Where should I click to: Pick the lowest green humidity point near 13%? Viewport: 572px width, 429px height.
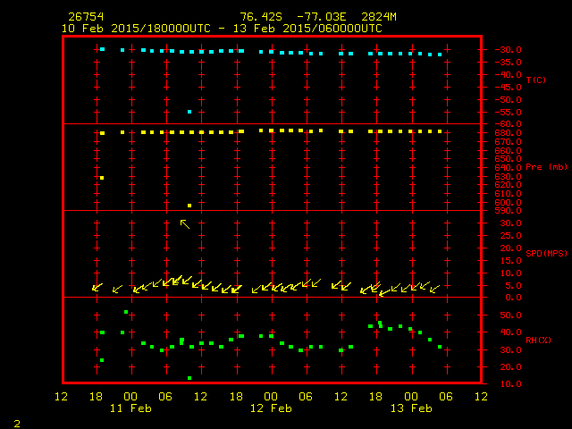[189, 378]
